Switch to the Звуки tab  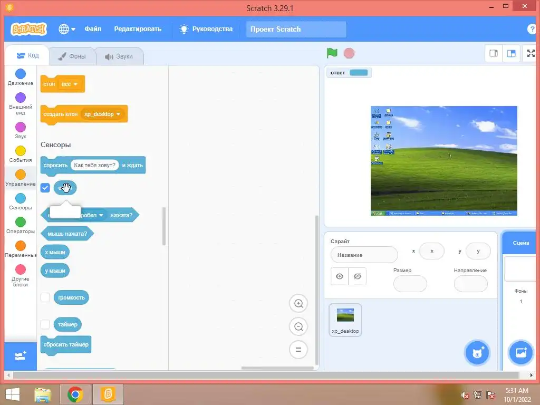tap(119, 56)
